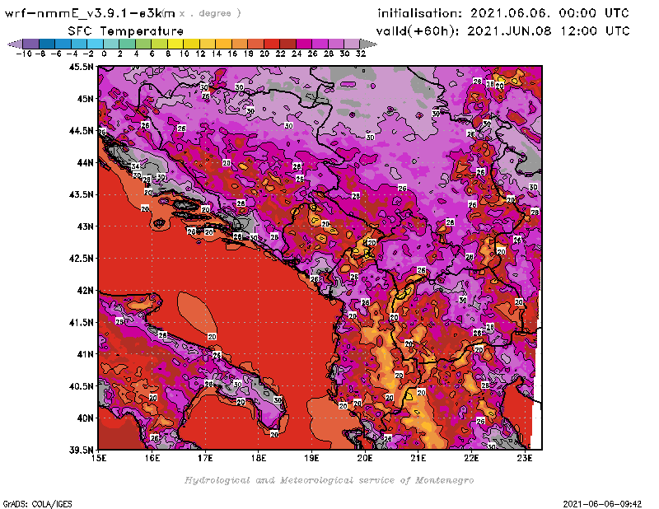Select the 40N latitude label
This screenshot has height=509, width=659.
pyautogui.click(x=85, y=418)
